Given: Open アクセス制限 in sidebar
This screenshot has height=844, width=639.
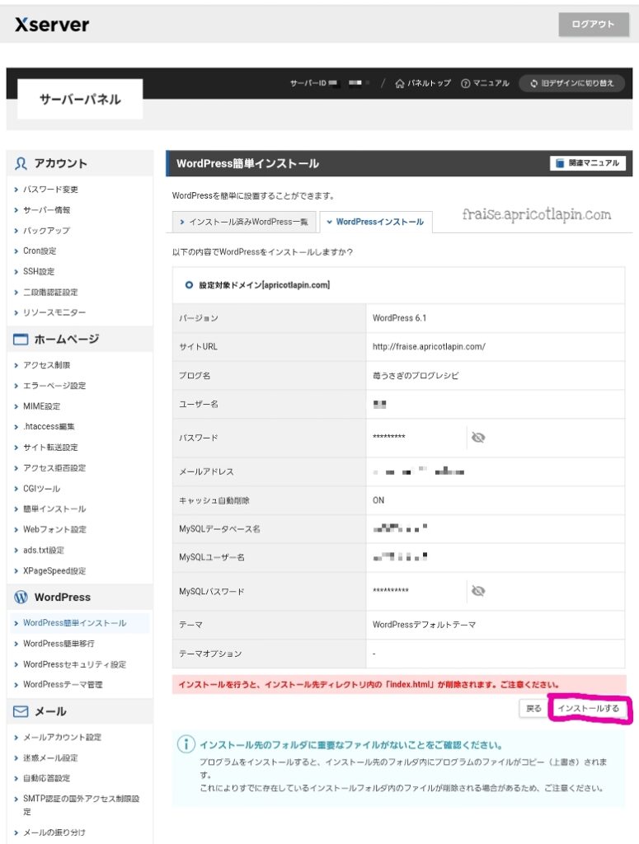Looking at the screenshot, I should 46,365.
